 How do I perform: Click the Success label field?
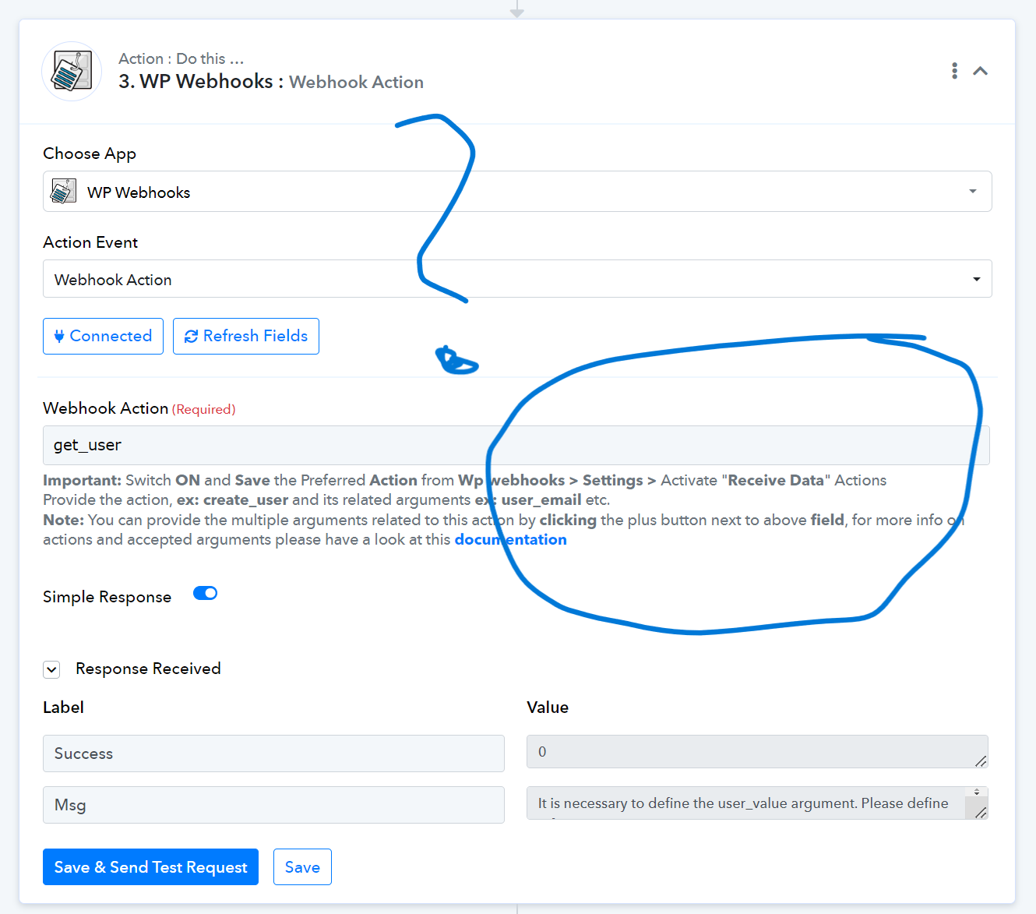(273, 753)
